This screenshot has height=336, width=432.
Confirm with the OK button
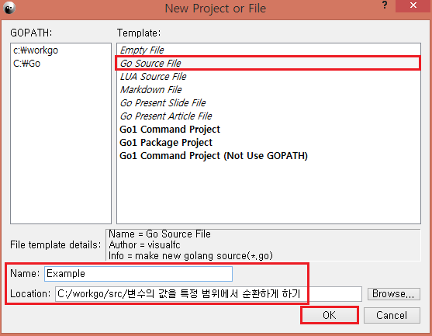point(330,315)
